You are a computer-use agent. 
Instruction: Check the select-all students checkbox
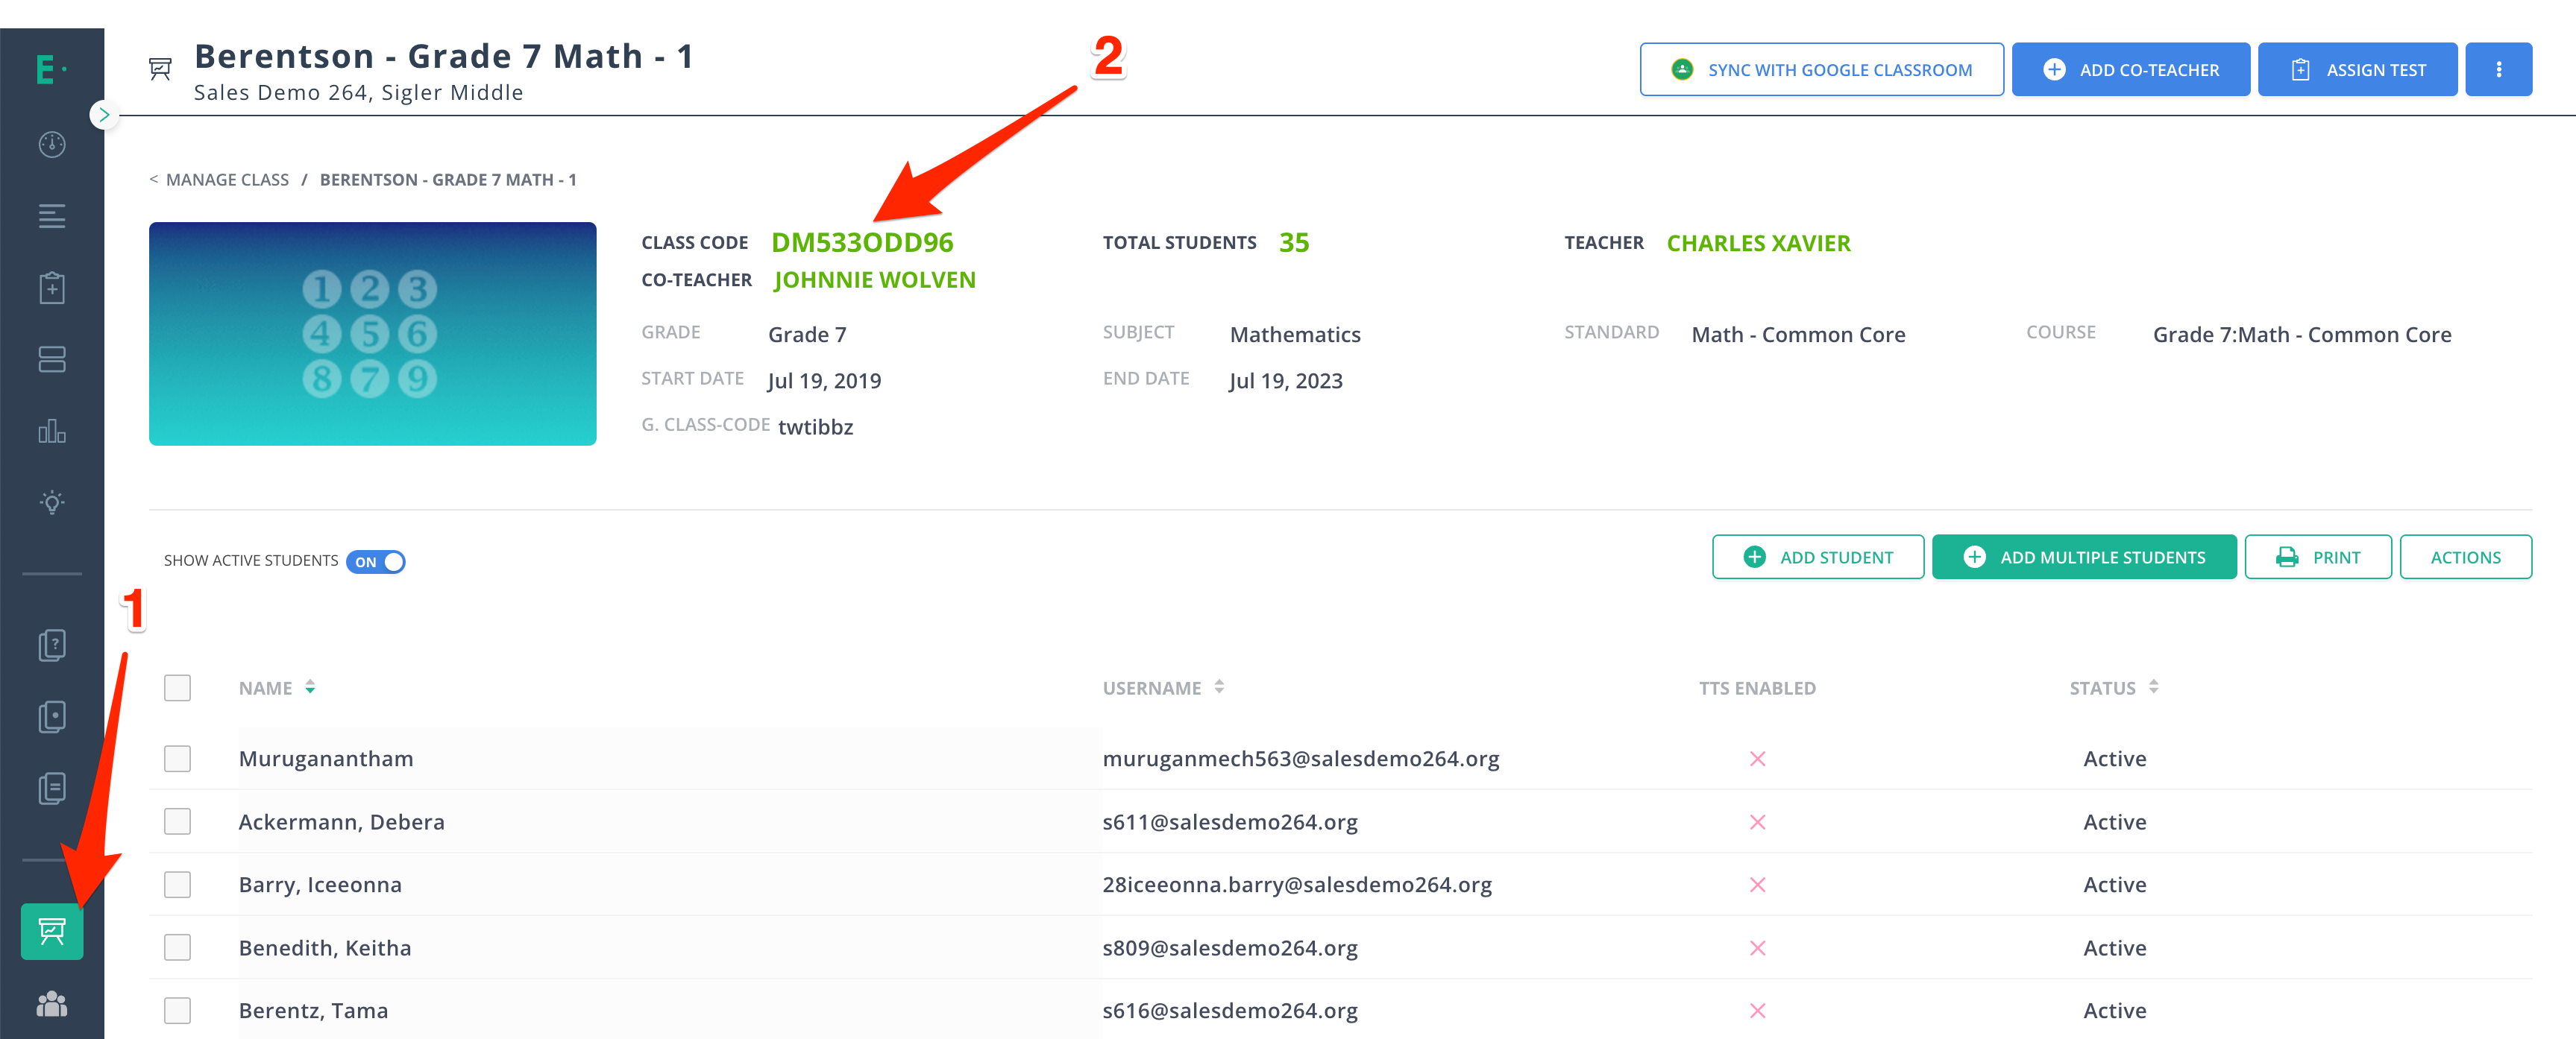[x=177, y=687]
